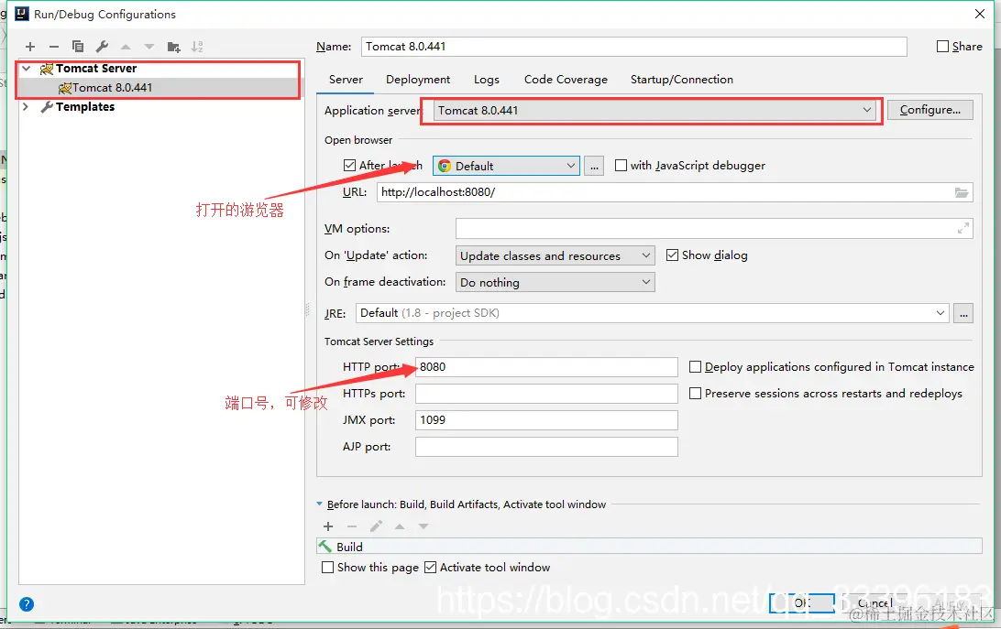Image resolution: width=1001 pixels, height=629 pixels.
Task: Expand the Templates tree node
Action: 26,106
